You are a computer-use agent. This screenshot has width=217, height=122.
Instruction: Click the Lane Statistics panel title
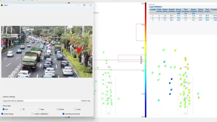(x=156, y=7)
